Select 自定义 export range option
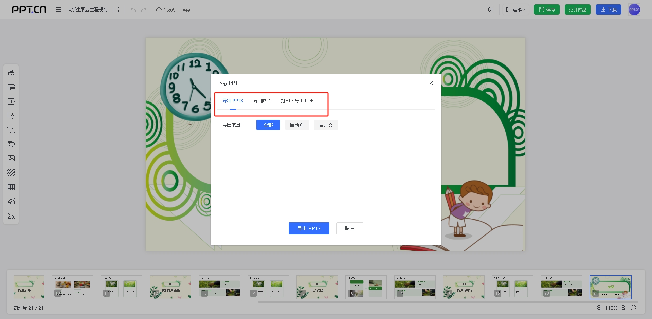 pyautogui.click(x=326, y=125)
